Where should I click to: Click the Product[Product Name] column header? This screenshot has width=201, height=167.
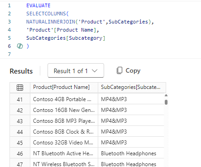pos(64,87)
